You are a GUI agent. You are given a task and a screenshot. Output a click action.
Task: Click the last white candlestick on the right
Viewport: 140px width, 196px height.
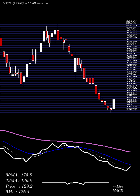[114, 104]
